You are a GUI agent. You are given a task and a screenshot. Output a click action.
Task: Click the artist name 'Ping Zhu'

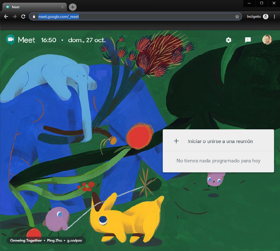[55, 240]
